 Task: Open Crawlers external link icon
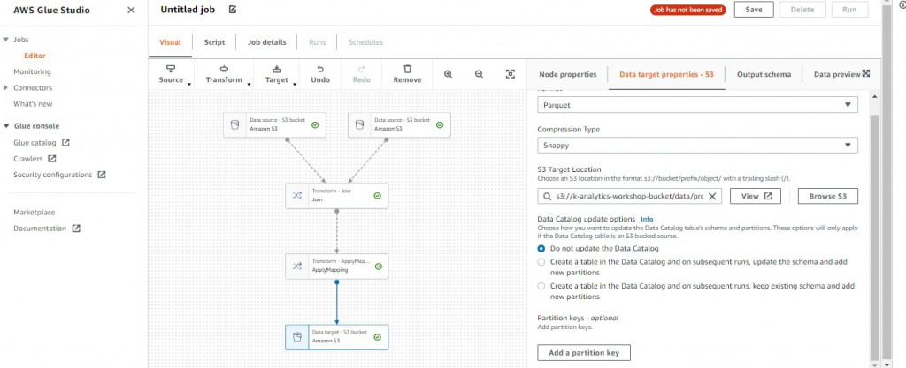click(52, 158)
